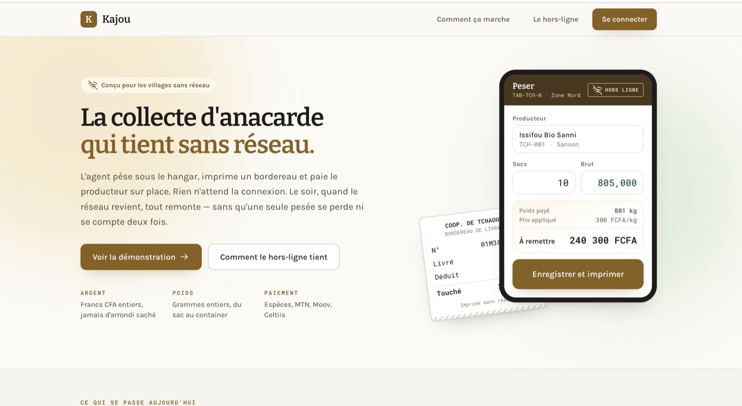Click the À remettre label
The image size is (742, 406).
tap(537, 241)
